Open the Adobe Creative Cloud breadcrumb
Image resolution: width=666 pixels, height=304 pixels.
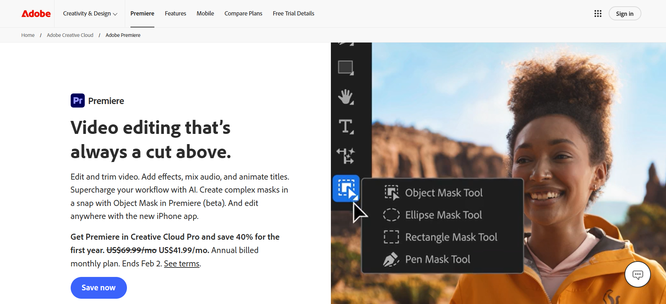pyautogui.click(x=70, y=35)
